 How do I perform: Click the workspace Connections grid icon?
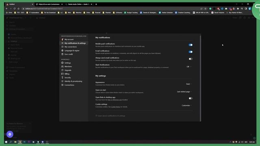(x=62, y=85)
